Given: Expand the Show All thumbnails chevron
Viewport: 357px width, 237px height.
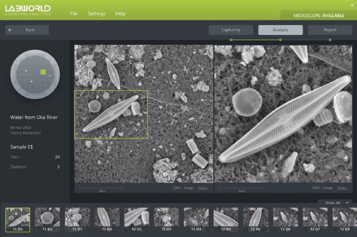Looking at the screenshot, I should click(347, 203).
